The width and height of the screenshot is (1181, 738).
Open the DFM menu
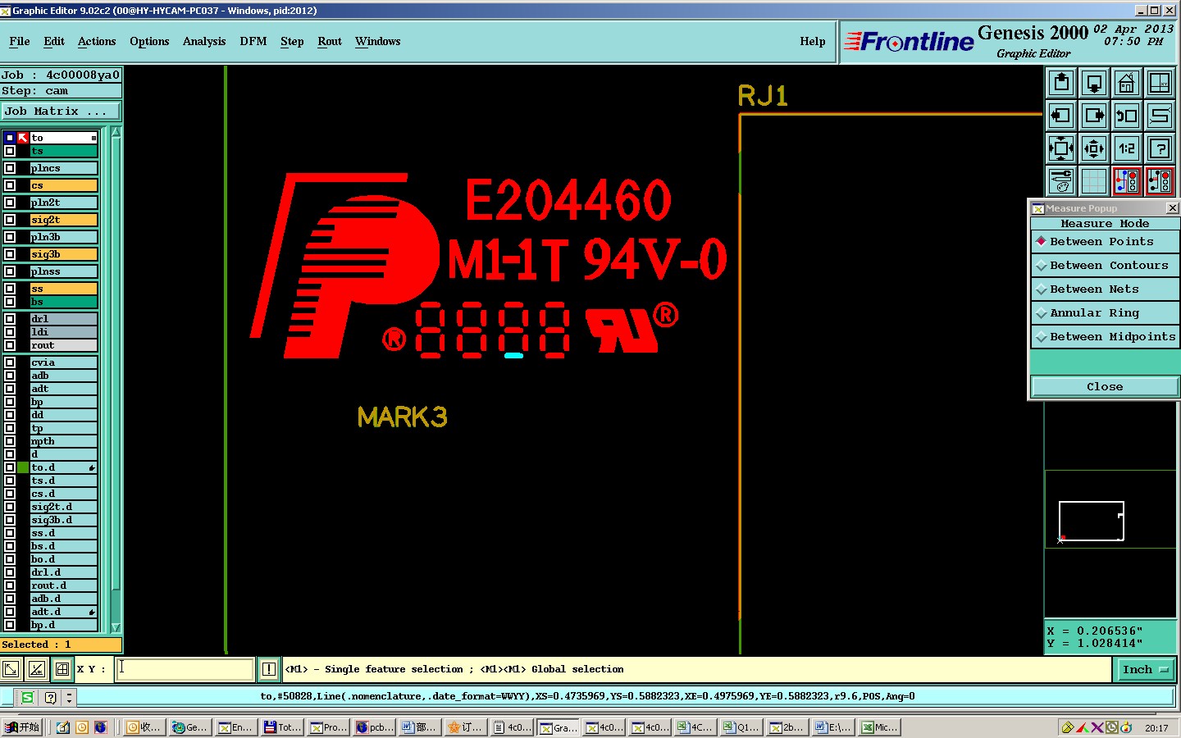click(x=253, y=42)
